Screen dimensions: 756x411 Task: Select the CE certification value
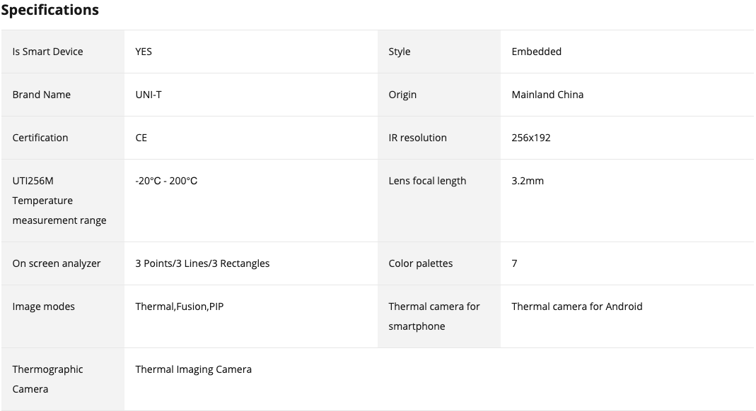[x=141, y=138]
